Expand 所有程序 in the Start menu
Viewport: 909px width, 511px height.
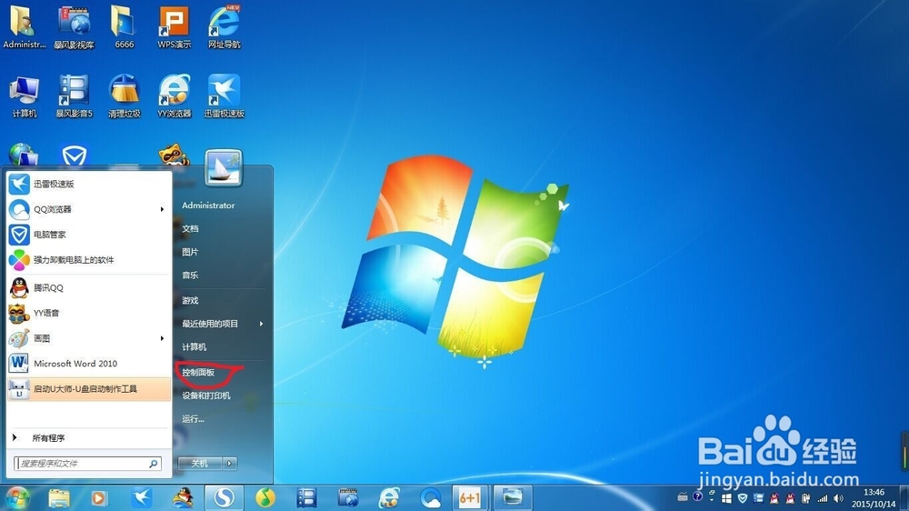tap(89, 438)
